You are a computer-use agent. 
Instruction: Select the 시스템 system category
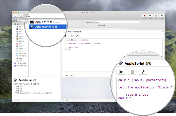click(19, 36)
